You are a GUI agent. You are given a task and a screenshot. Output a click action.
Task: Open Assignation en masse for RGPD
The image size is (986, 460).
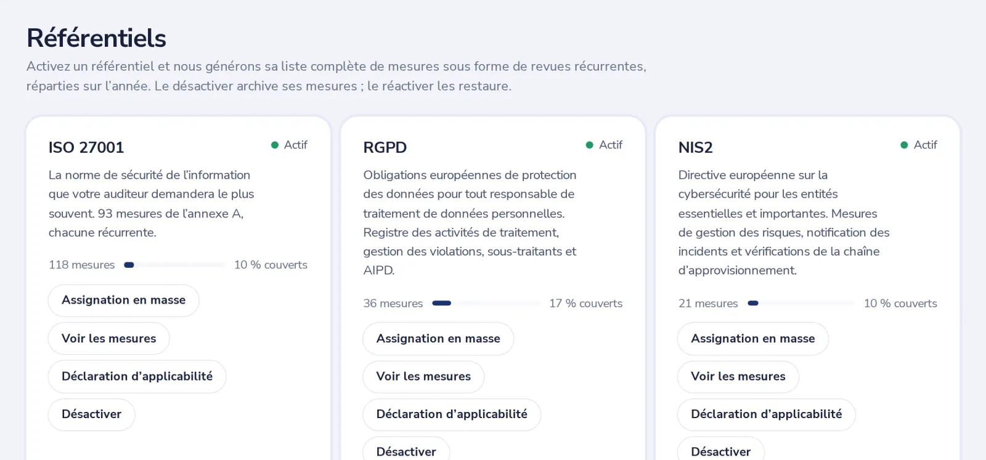438,339
